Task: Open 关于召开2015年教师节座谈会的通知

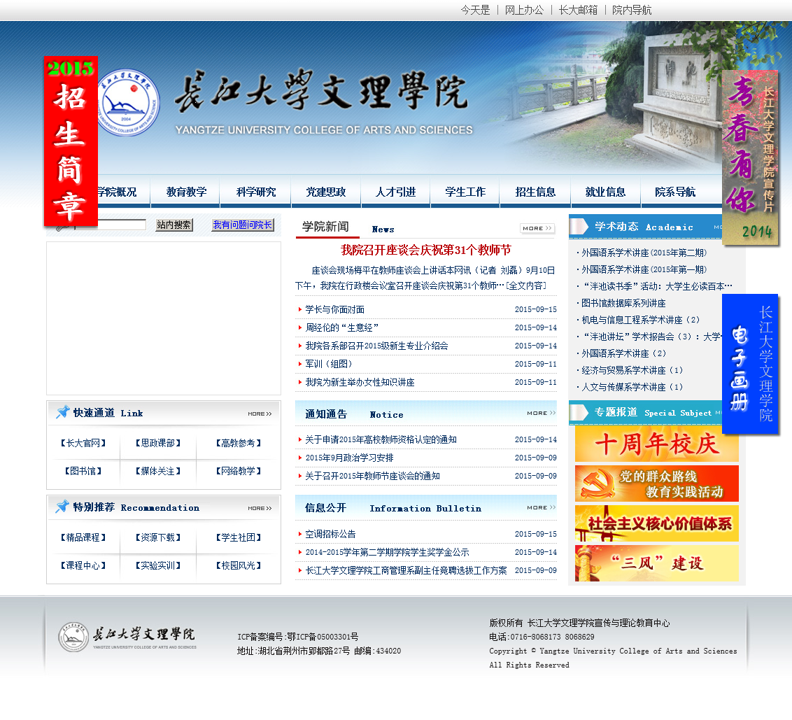Action: [372, 476]
